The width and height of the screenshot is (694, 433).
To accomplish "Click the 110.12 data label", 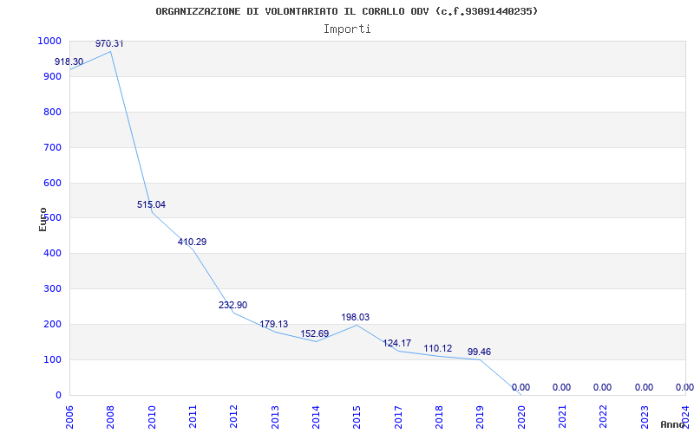I will click(x=438, y=348).
